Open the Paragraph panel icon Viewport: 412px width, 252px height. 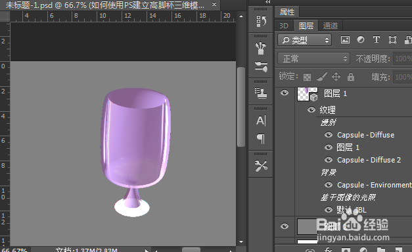click(261, 138)
